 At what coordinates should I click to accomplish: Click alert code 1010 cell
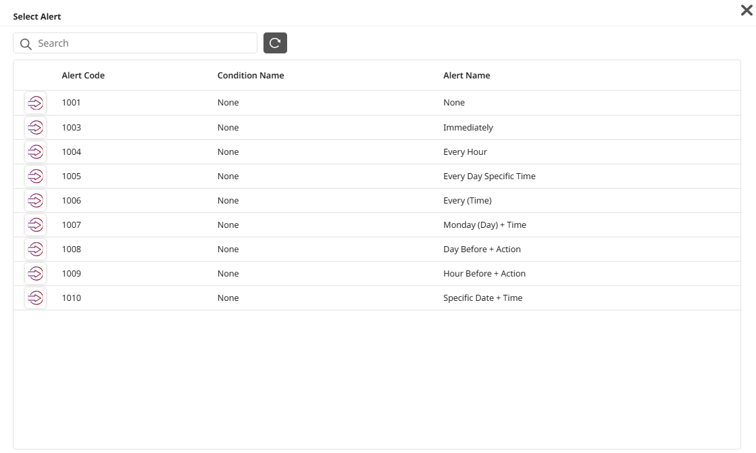72,298
